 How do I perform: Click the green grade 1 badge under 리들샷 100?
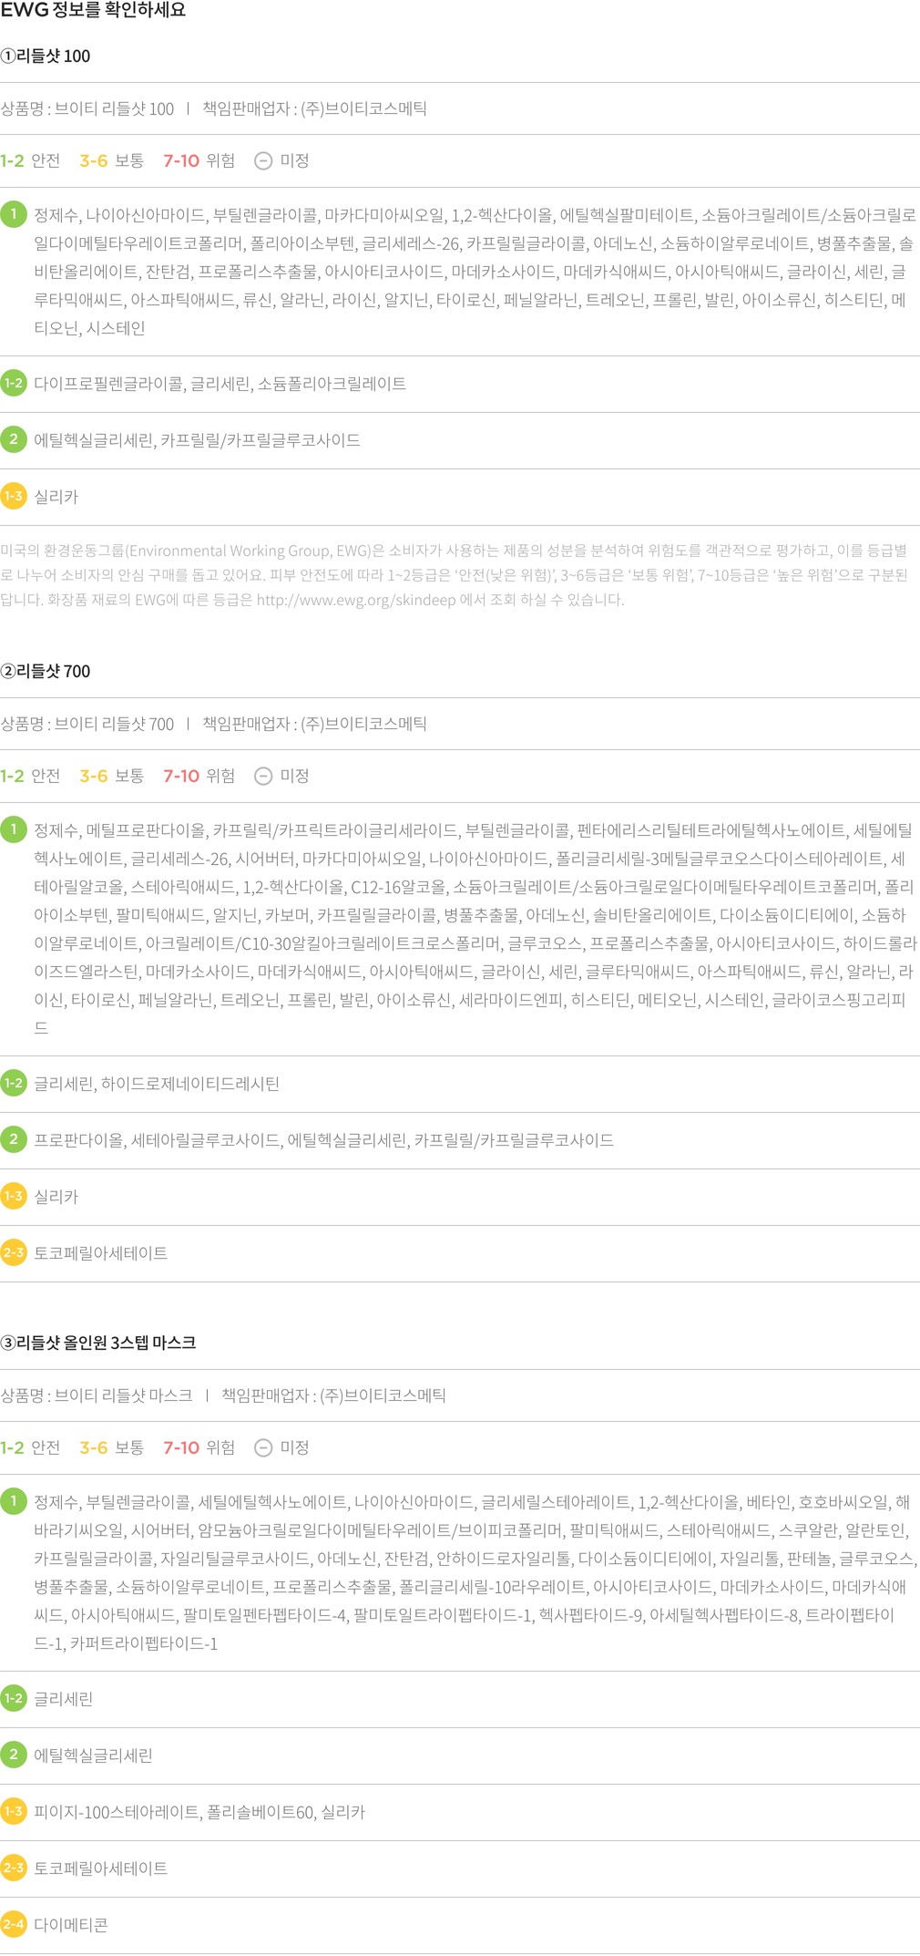pos(14,215)
